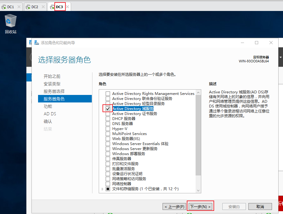Image resolution: width=283 pixels, height=214 pixels.
Task: Check Active Directory 轻型目录服务
Action: 108,103
